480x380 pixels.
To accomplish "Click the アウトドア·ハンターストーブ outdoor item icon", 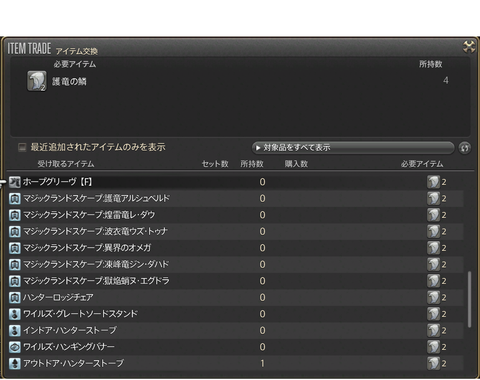I will (15, 363).
